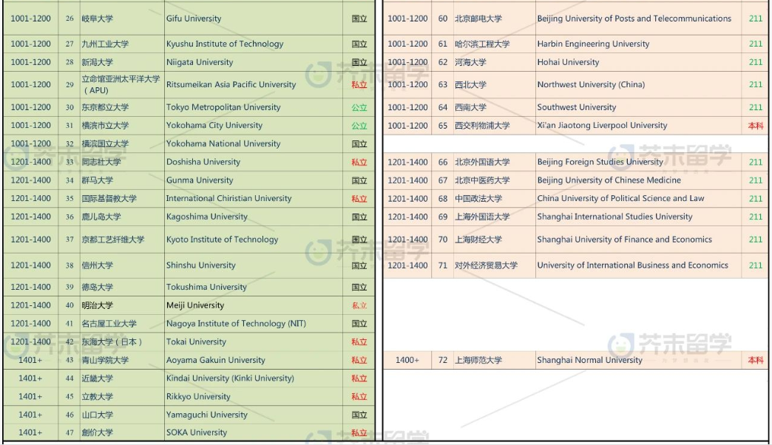Click 'Beijing Foreign Studies University' cell
The image size is (772, 445).
[639, 162]
